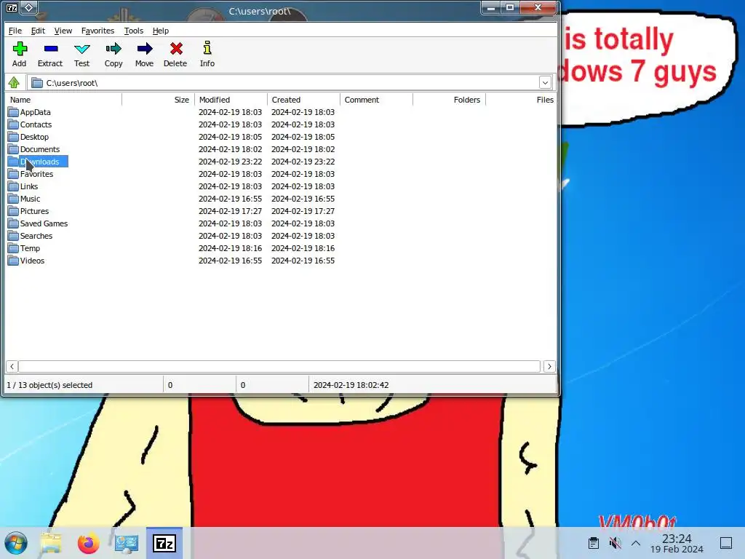Screen dimensions: 745x559
Task: Click the Folders column header
Action: pos(449,100)
